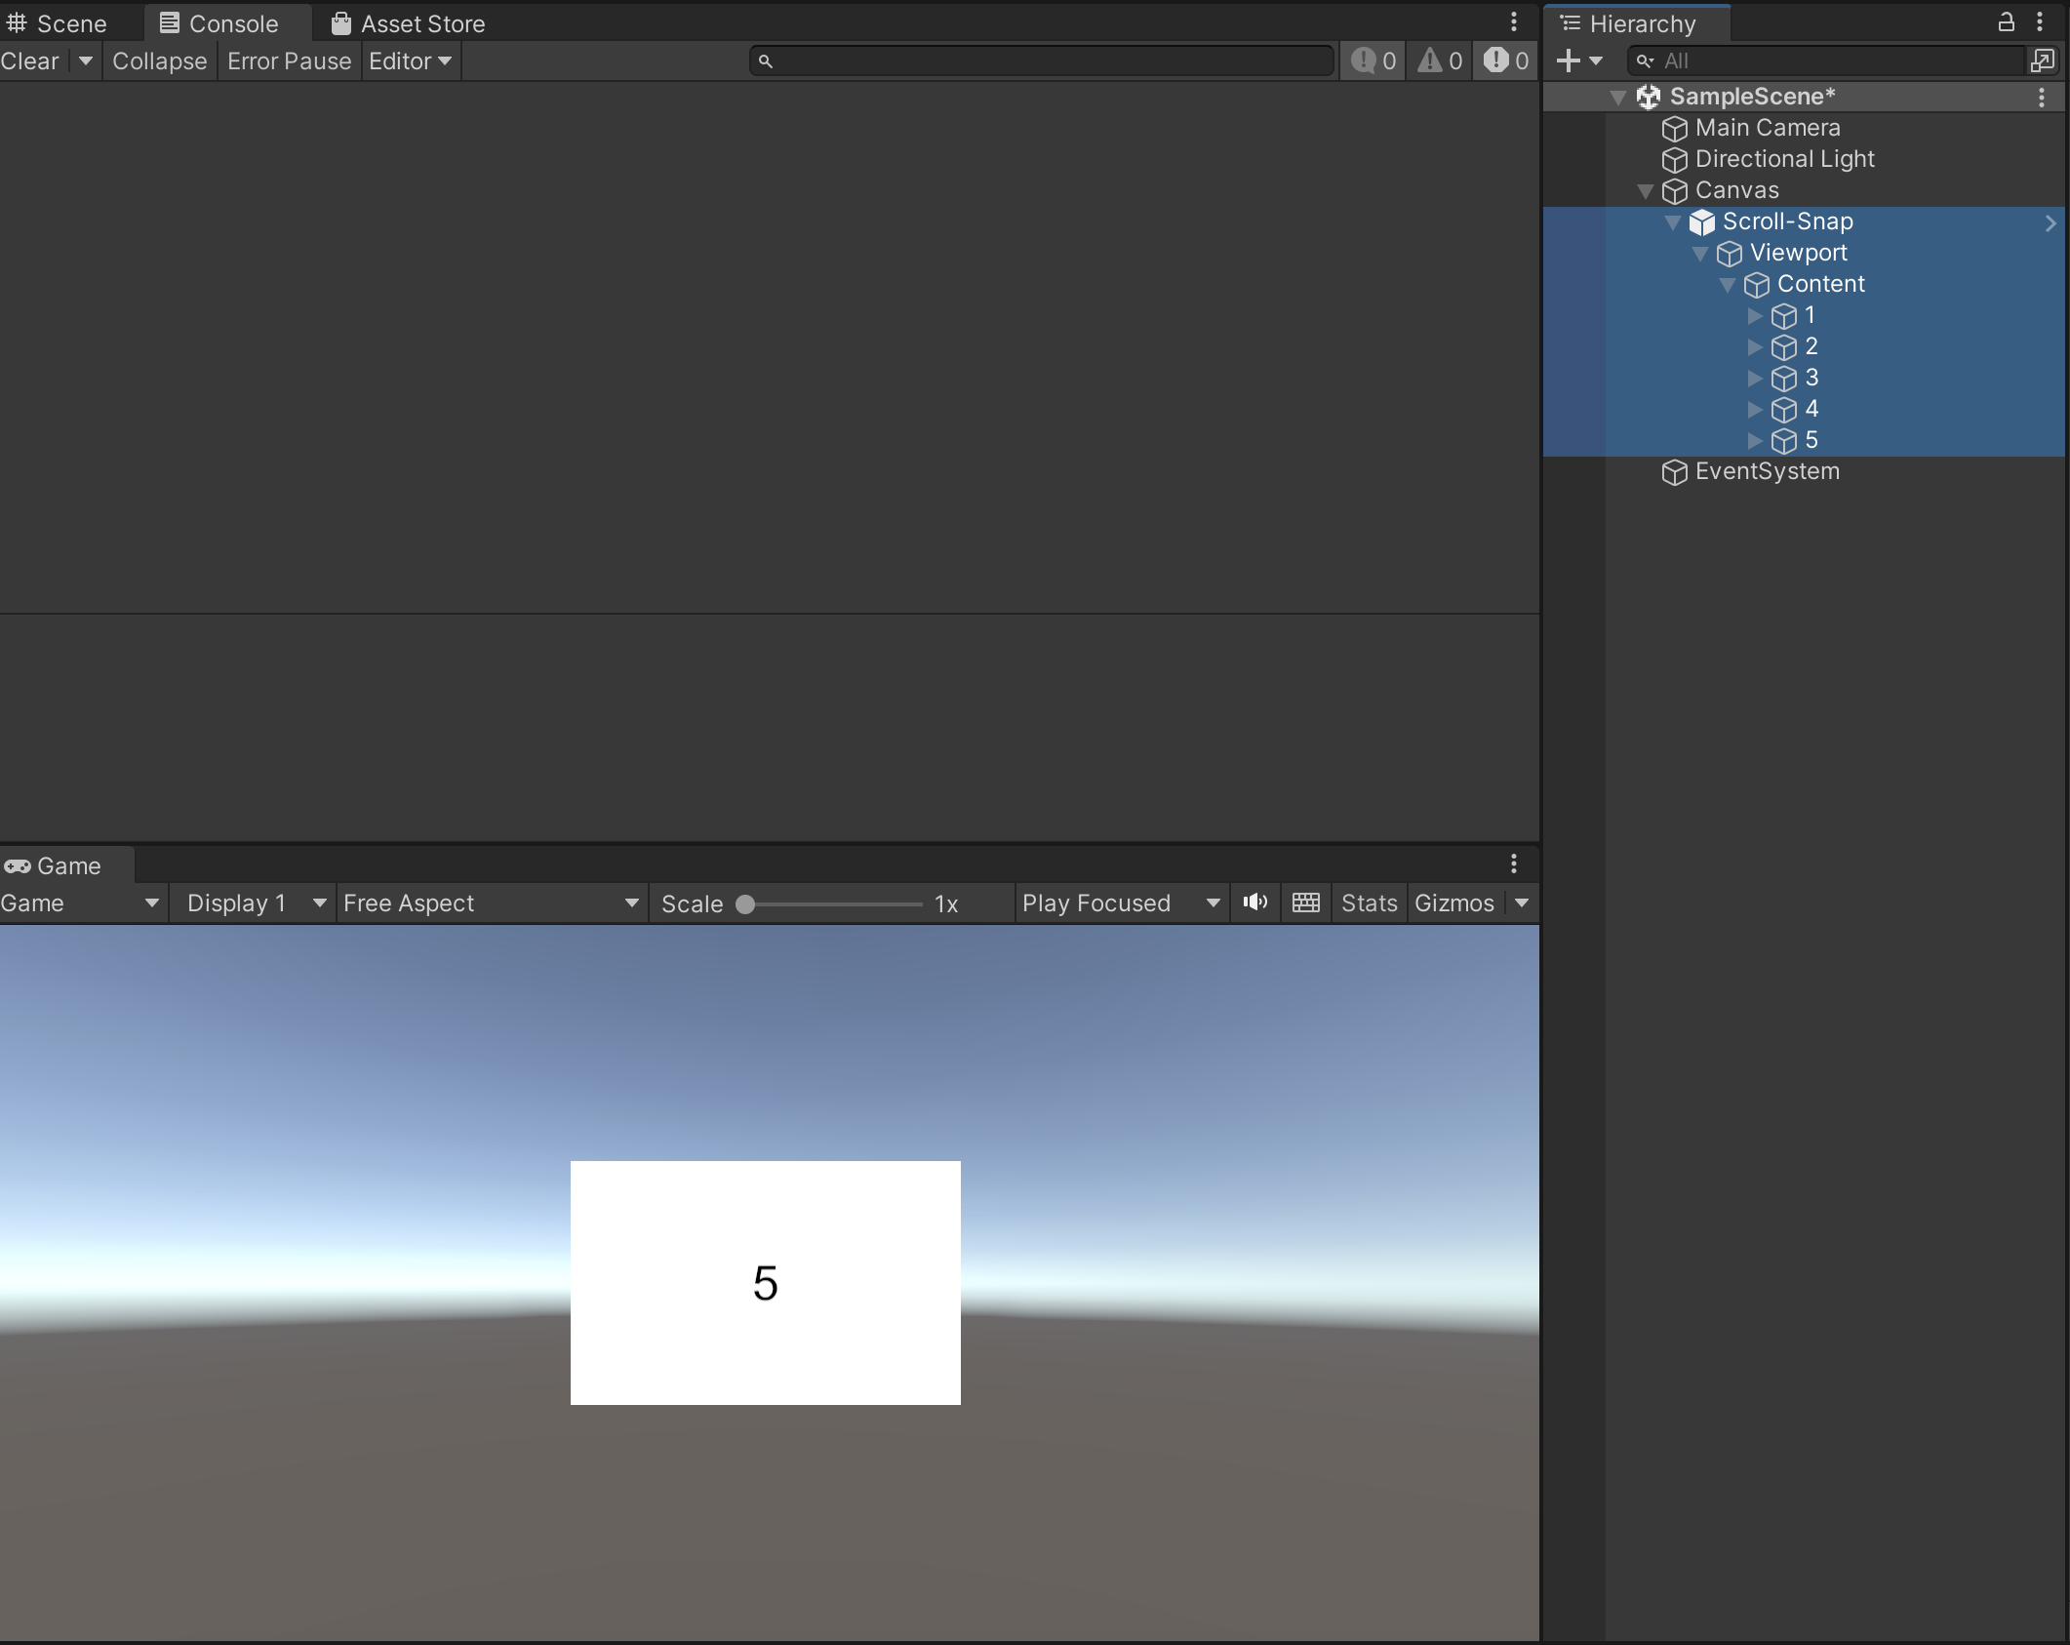Enable Collapse in the Console
The width and height of the screenshot is (2070, 1645).
(x=159, y=60)
